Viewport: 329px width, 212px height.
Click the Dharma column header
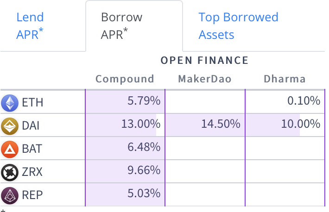click(285, 79)
